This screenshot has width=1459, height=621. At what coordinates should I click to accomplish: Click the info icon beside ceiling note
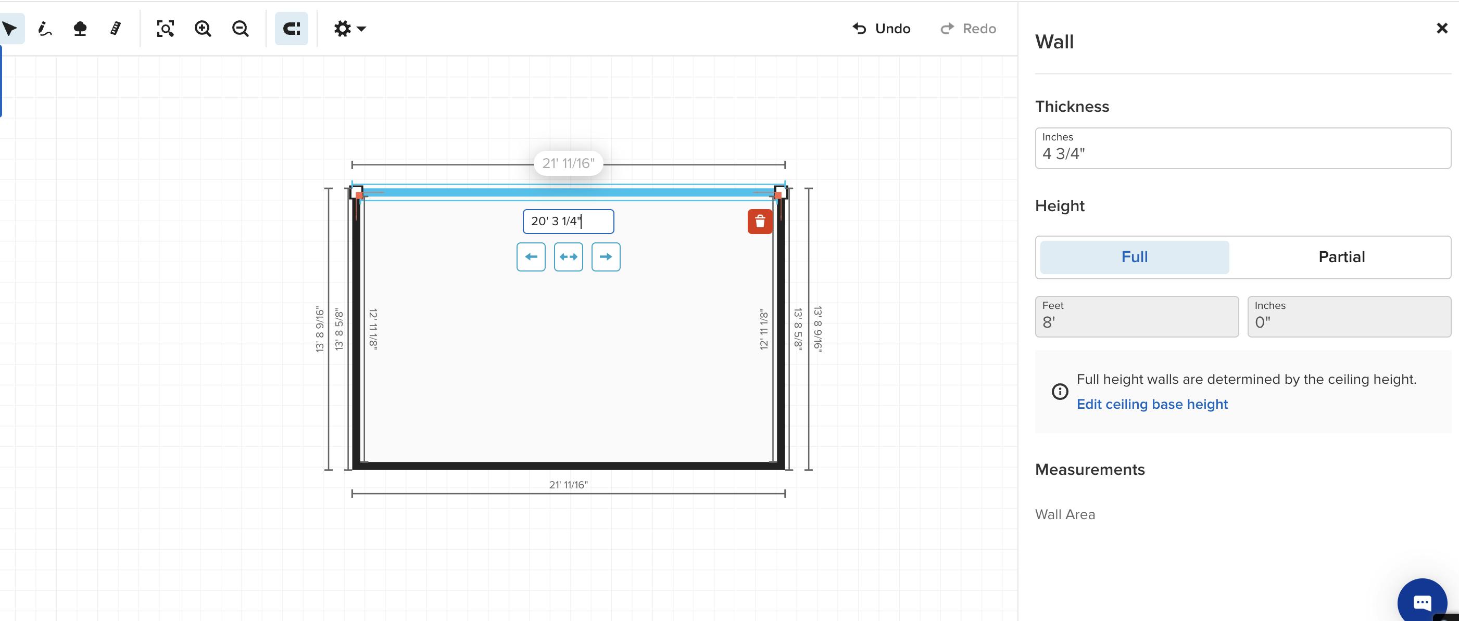pos(1060,392)
